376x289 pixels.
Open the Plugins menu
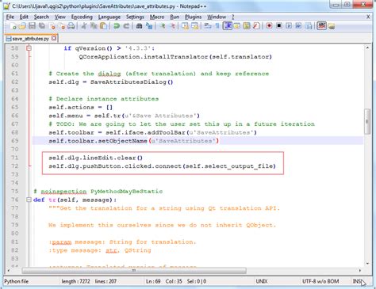click(x=193, y=17)
